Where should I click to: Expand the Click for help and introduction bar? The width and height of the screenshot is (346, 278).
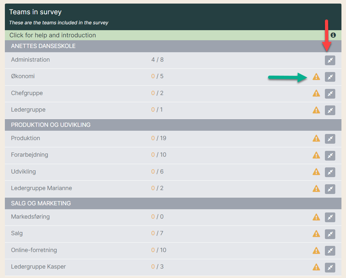pyautogui.click(x=173, y=35)
